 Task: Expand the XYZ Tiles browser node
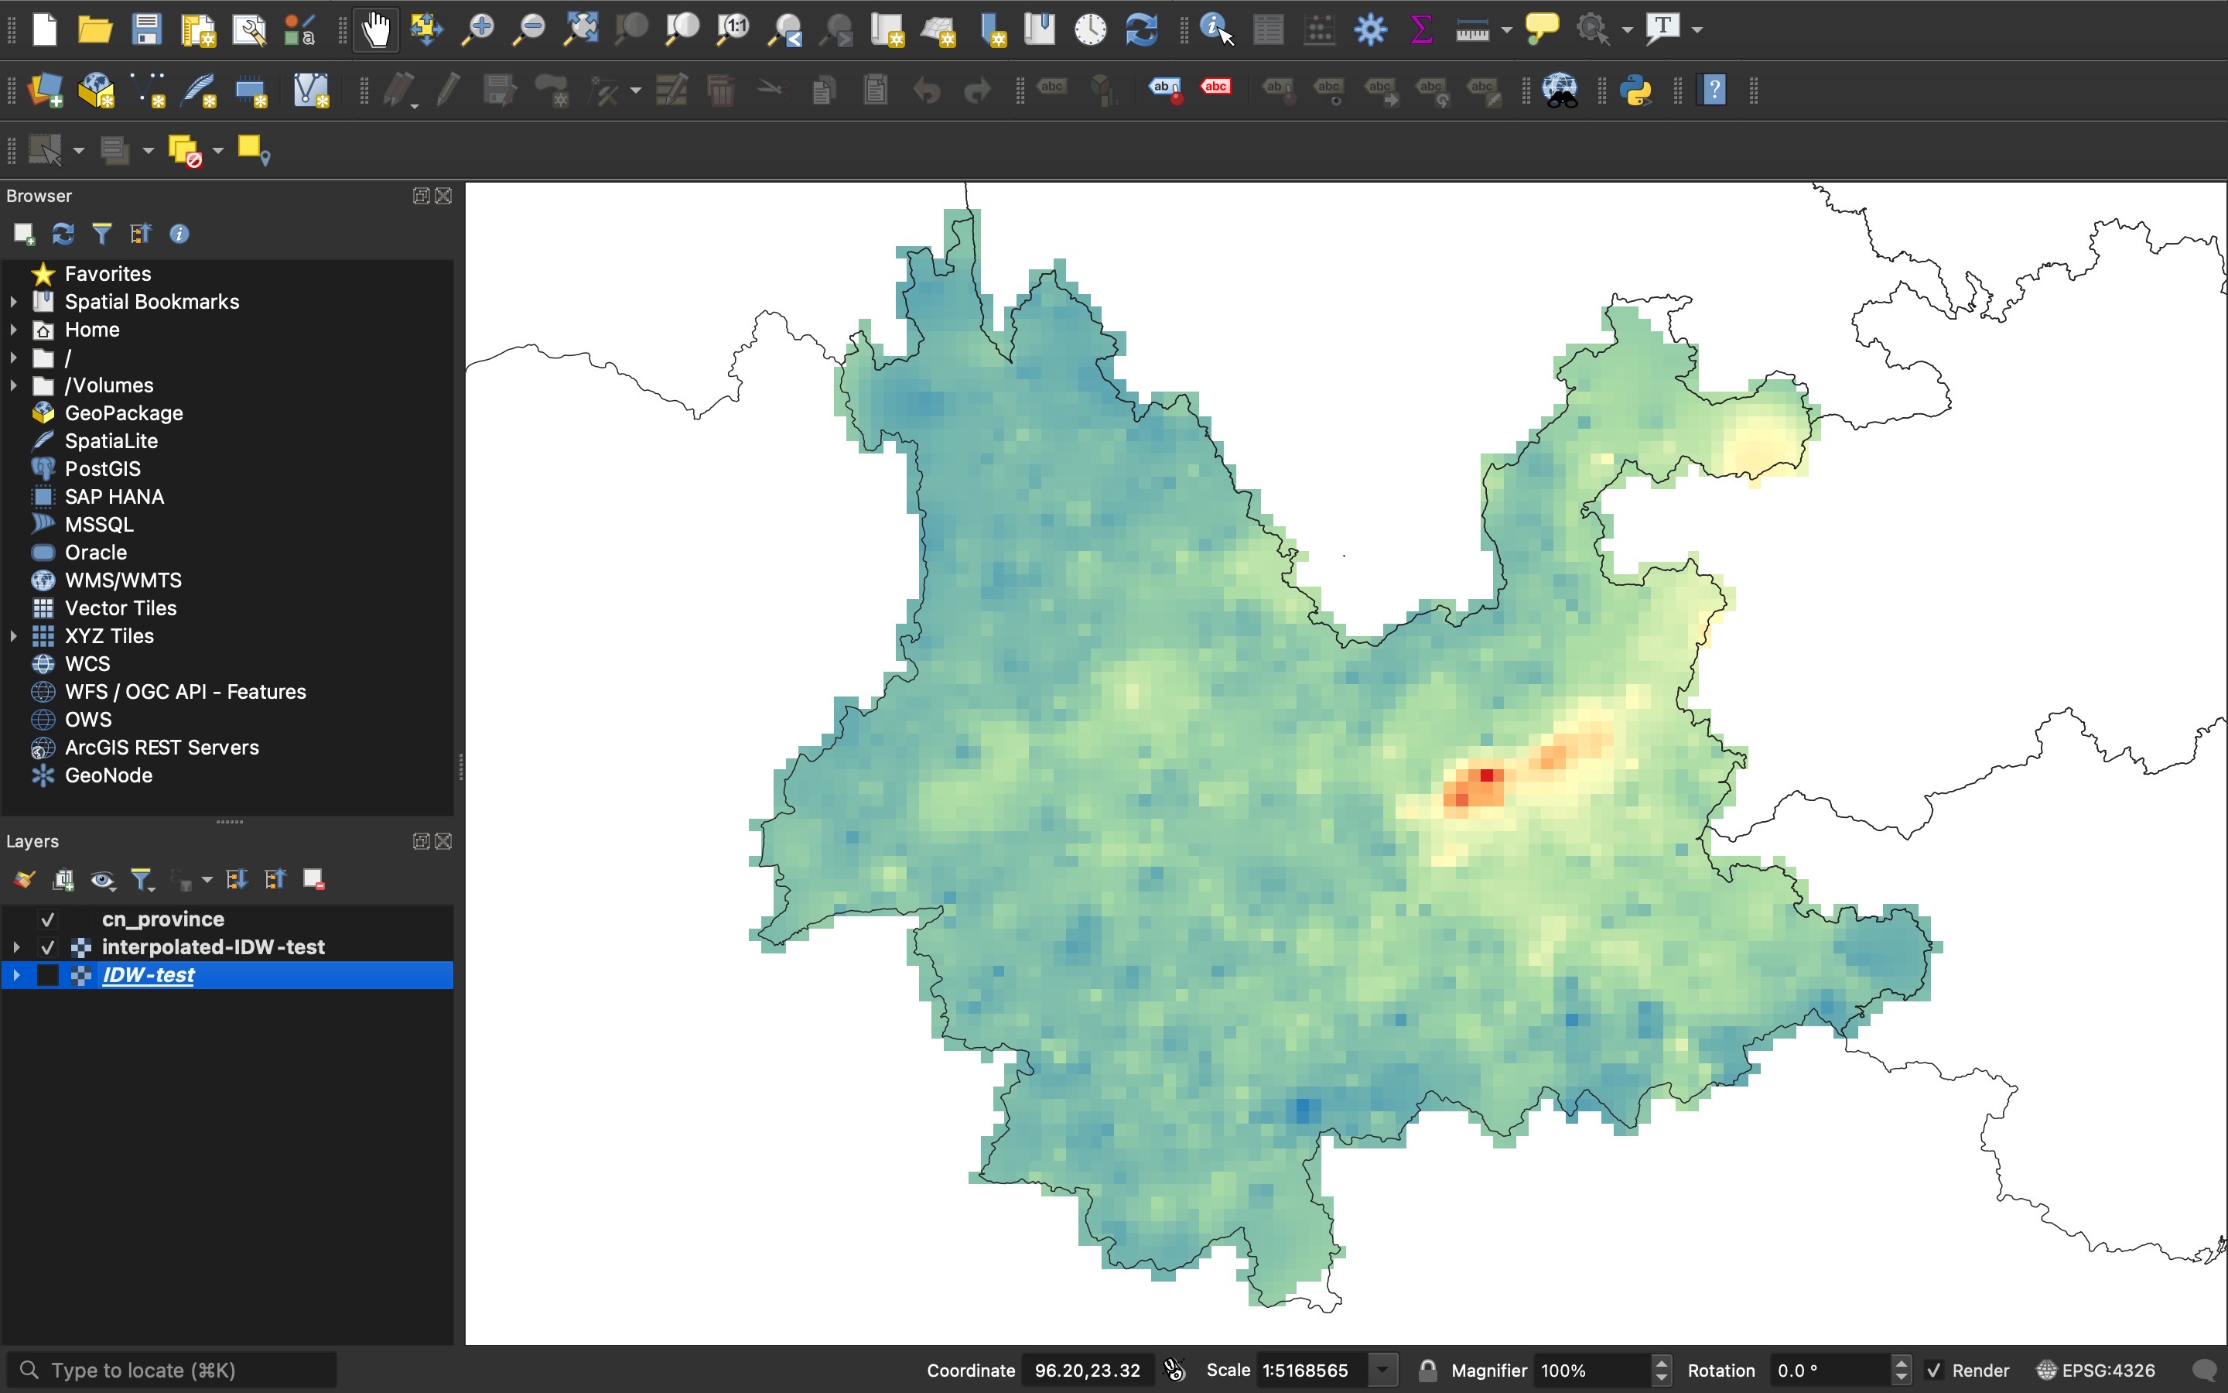13,635
